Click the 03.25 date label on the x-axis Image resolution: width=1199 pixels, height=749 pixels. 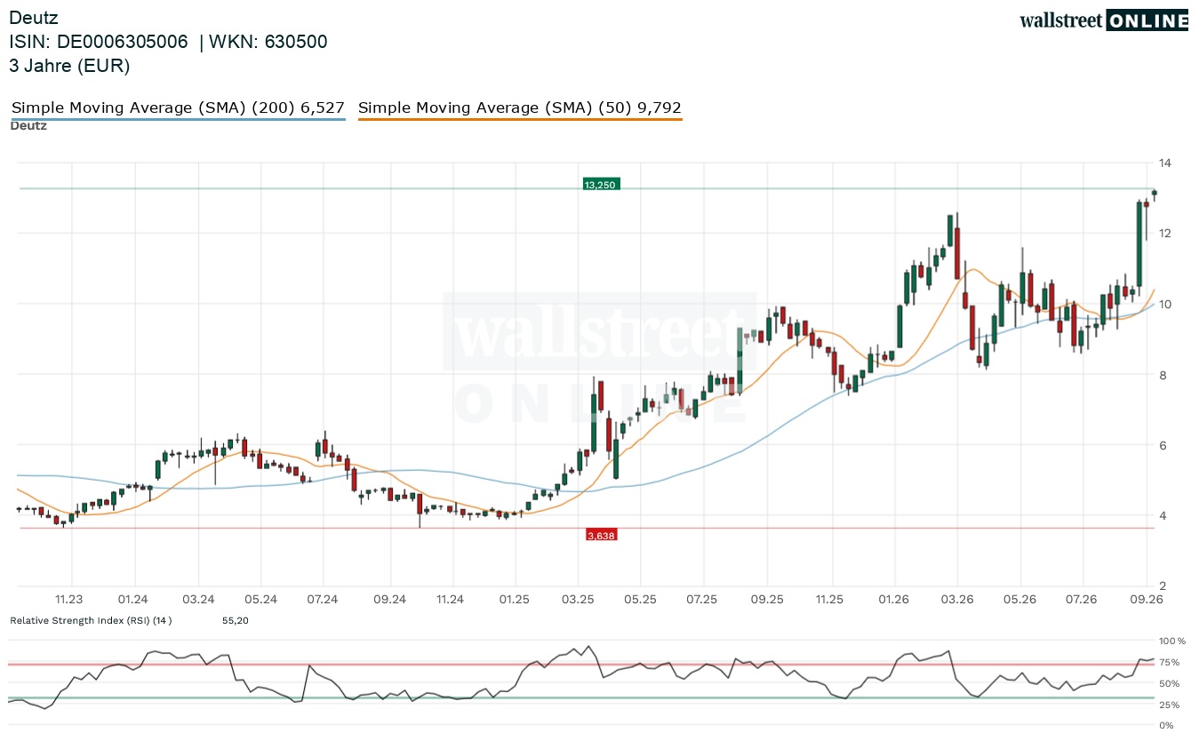[x=578, y=600]
